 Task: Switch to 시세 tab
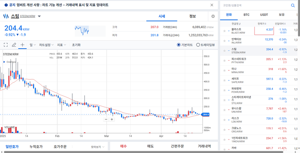(x=162, y=16)
